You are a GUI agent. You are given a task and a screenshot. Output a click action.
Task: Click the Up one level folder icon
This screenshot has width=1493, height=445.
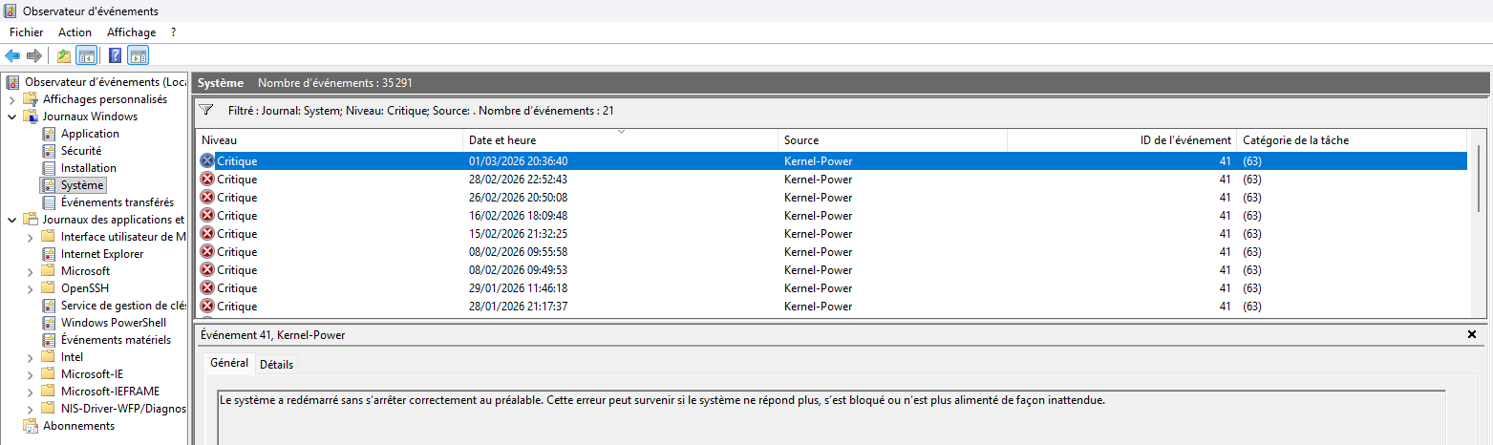[x=64, y=55]
